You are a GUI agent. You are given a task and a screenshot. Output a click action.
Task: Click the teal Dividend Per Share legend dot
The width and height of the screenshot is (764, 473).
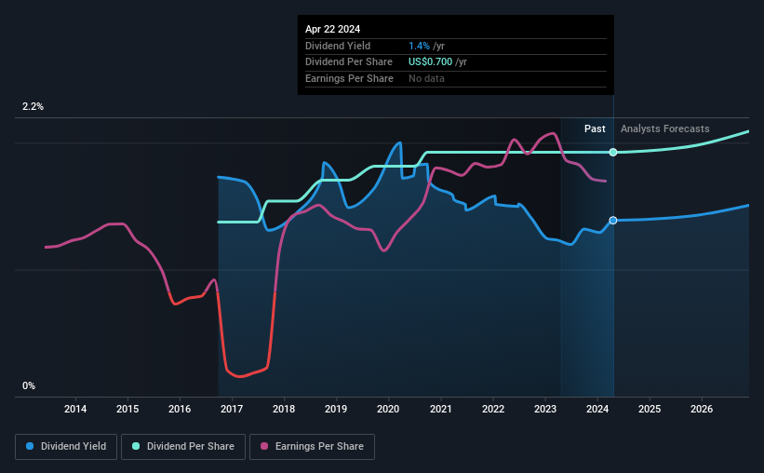click(x=136, y=446)
